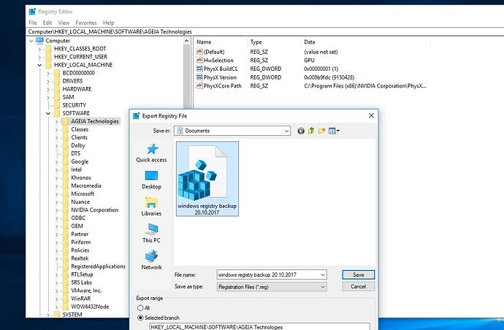Viewport: 504px width, 330px height.
Task: Select the BCD00000000 key in tree
Action: (x=79, y=73)
